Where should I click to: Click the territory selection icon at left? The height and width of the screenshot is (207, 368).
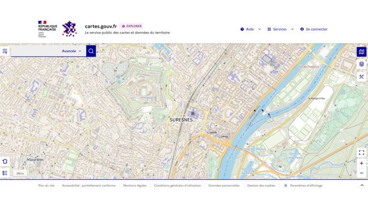click(x=5, y=161)
